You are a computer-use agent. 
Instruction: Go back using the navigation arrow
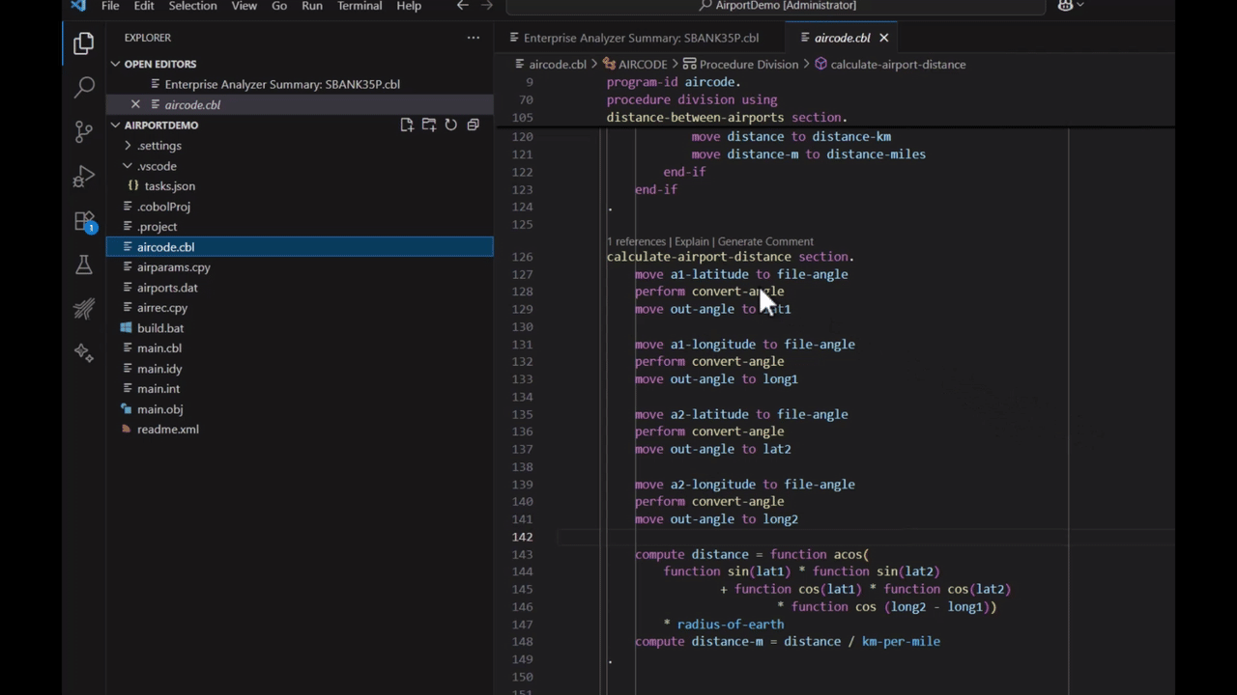pos(462,6)
